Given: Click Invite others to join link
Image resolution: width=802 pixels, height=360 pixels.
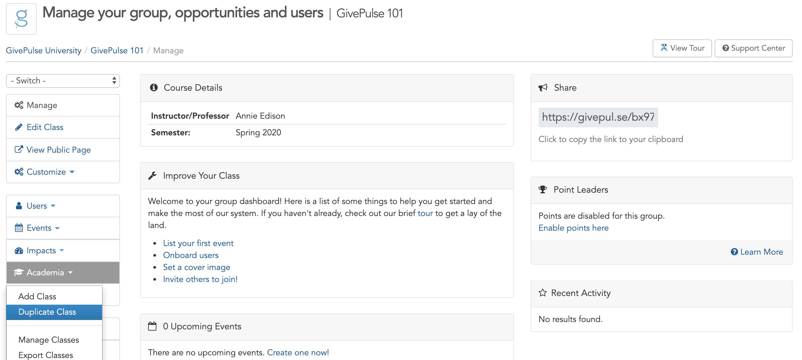Looking at the screenshot, I should 200,279.
